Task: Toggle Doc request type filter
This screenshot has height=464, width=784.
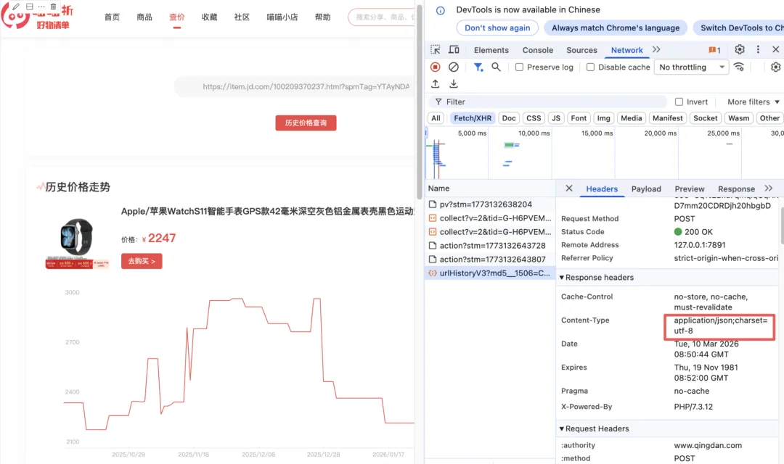Action: 509,118
